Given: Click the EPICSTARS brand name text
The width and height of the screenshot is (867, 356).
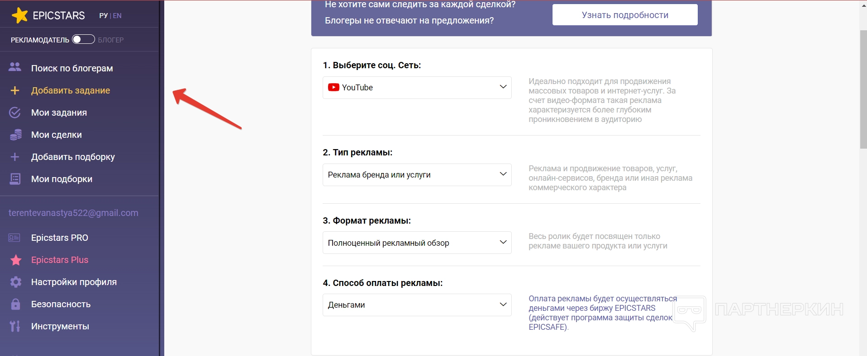Looking at the screenshot, I should pos(59,15).
